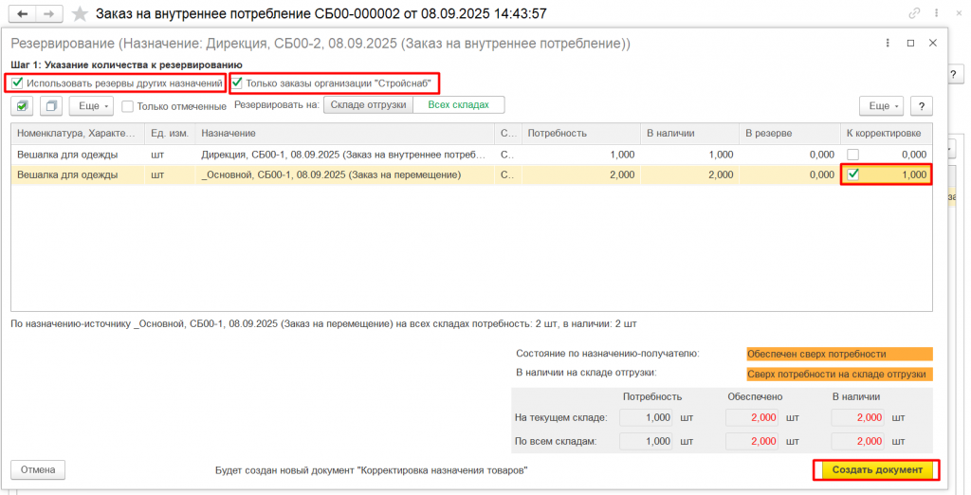The image size is (971, 495).
Task: Check correction box in Дирекция row
Action: (852, 155)
